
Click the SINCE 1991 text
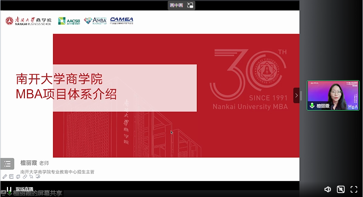[268, 98]
